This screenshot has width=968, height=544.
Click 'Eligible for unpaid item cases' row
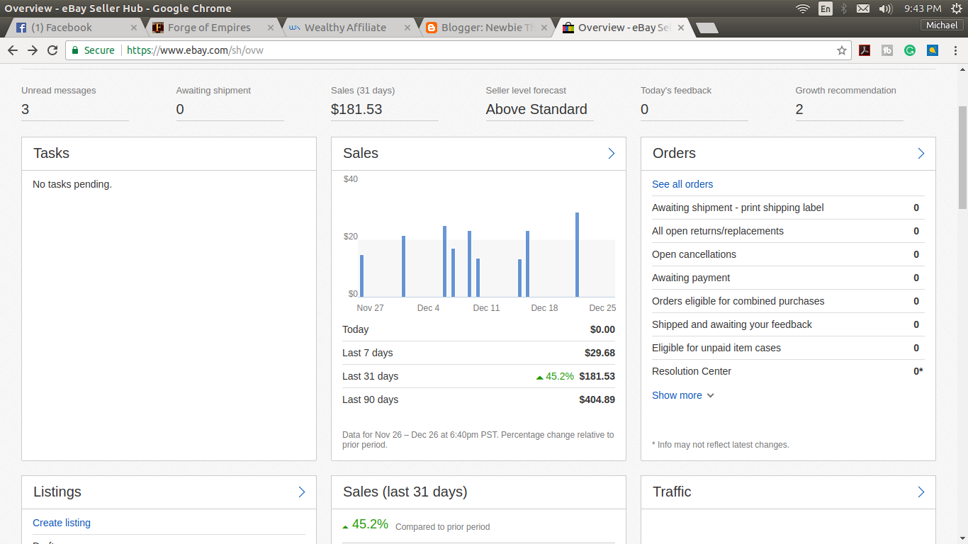788,348
